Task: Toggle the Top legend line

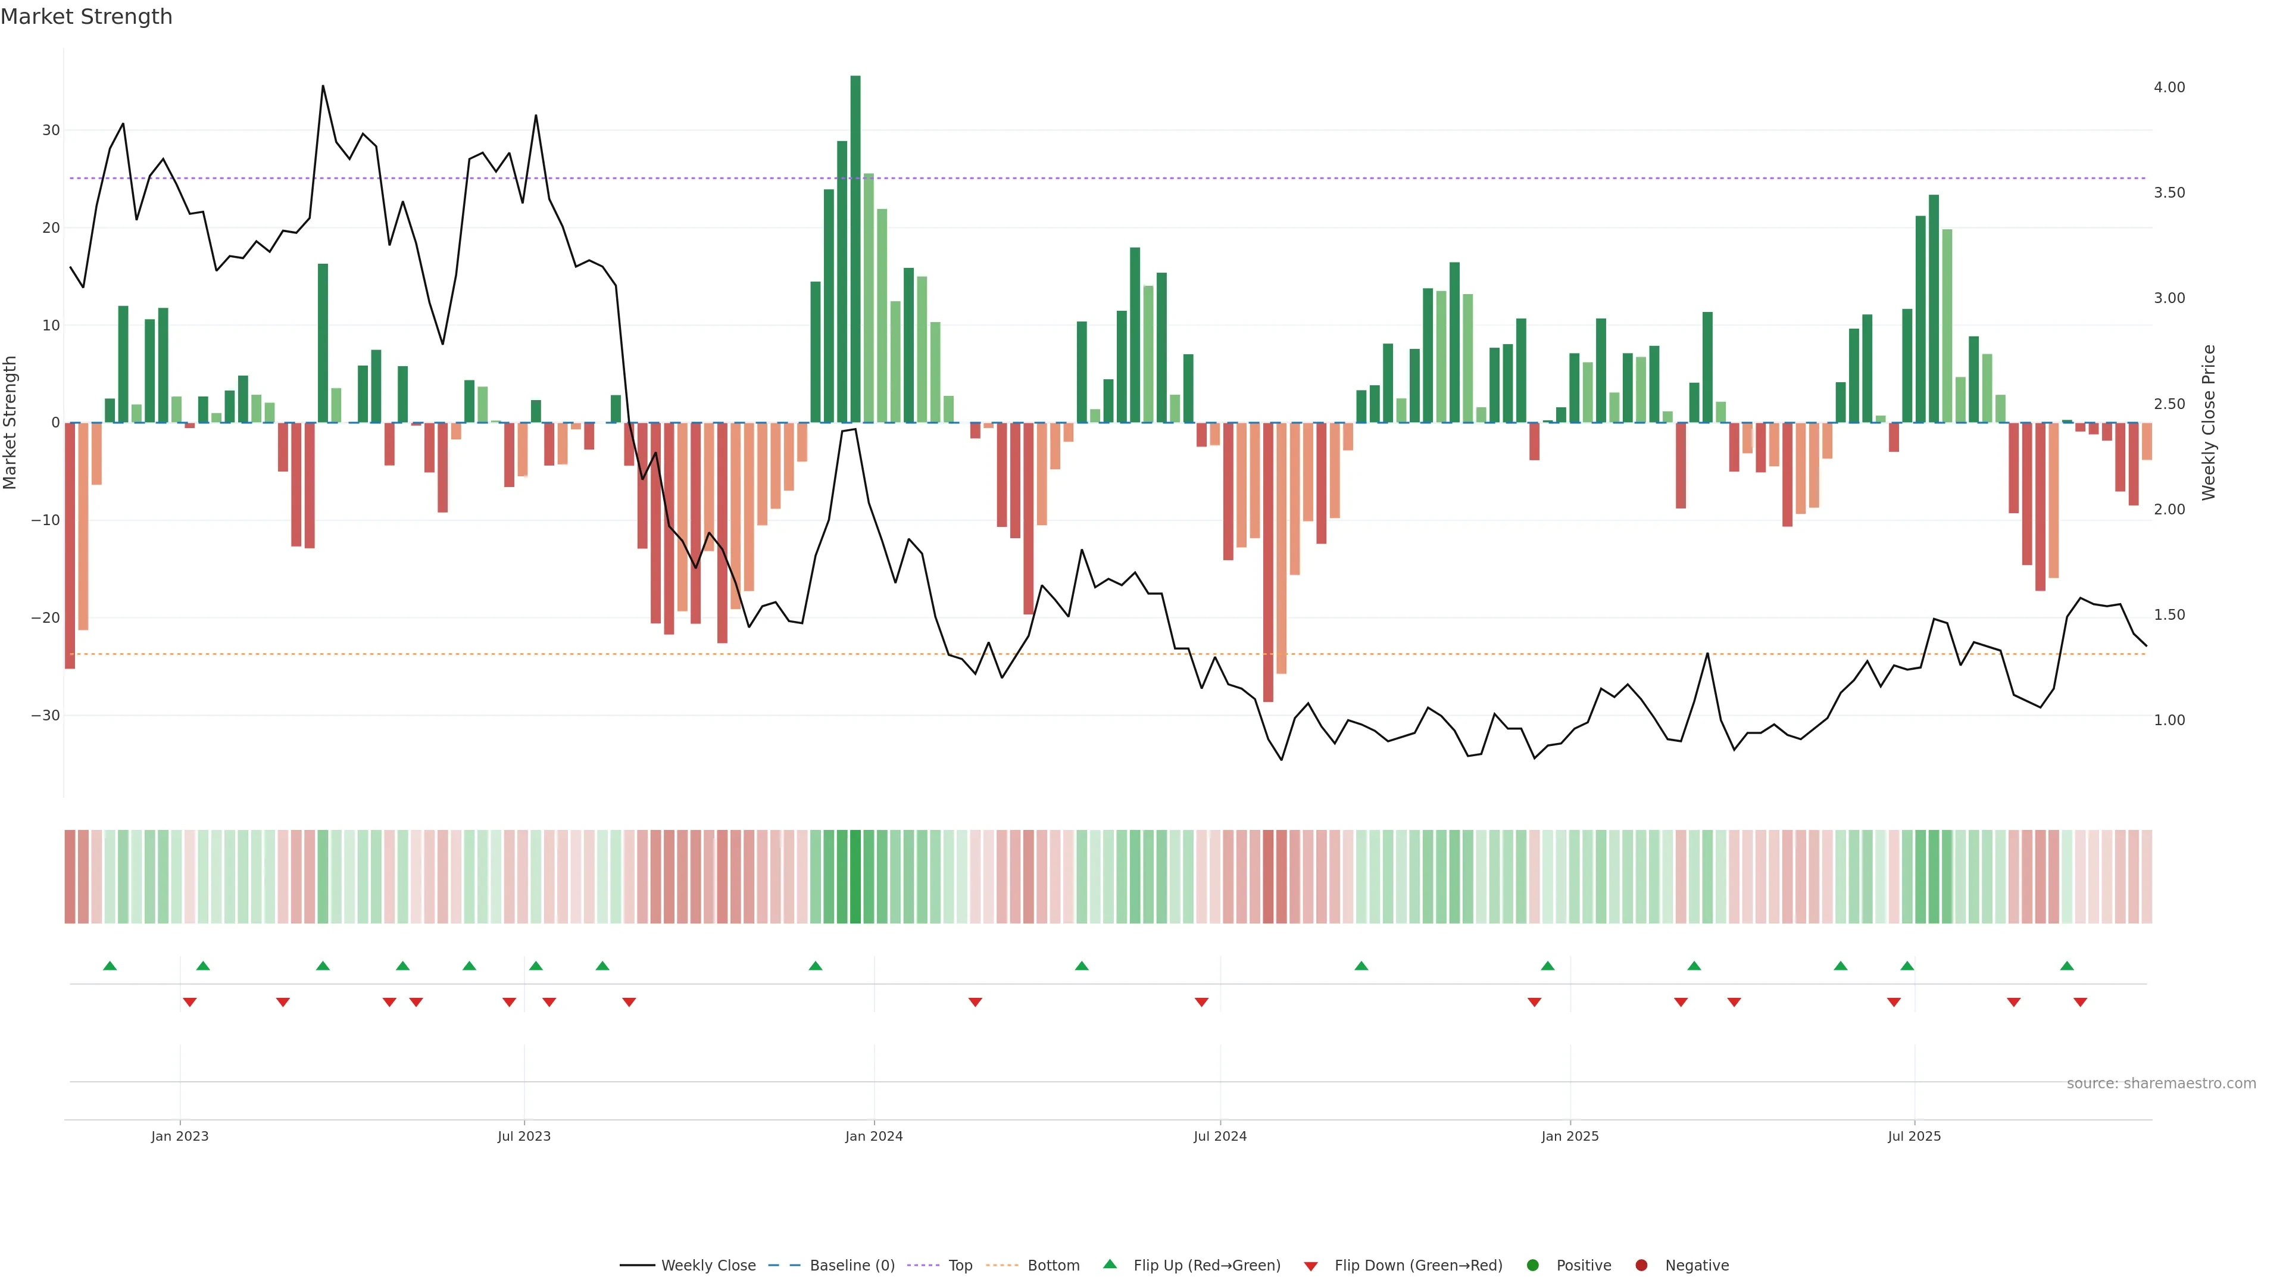Action: point(959,1266)
